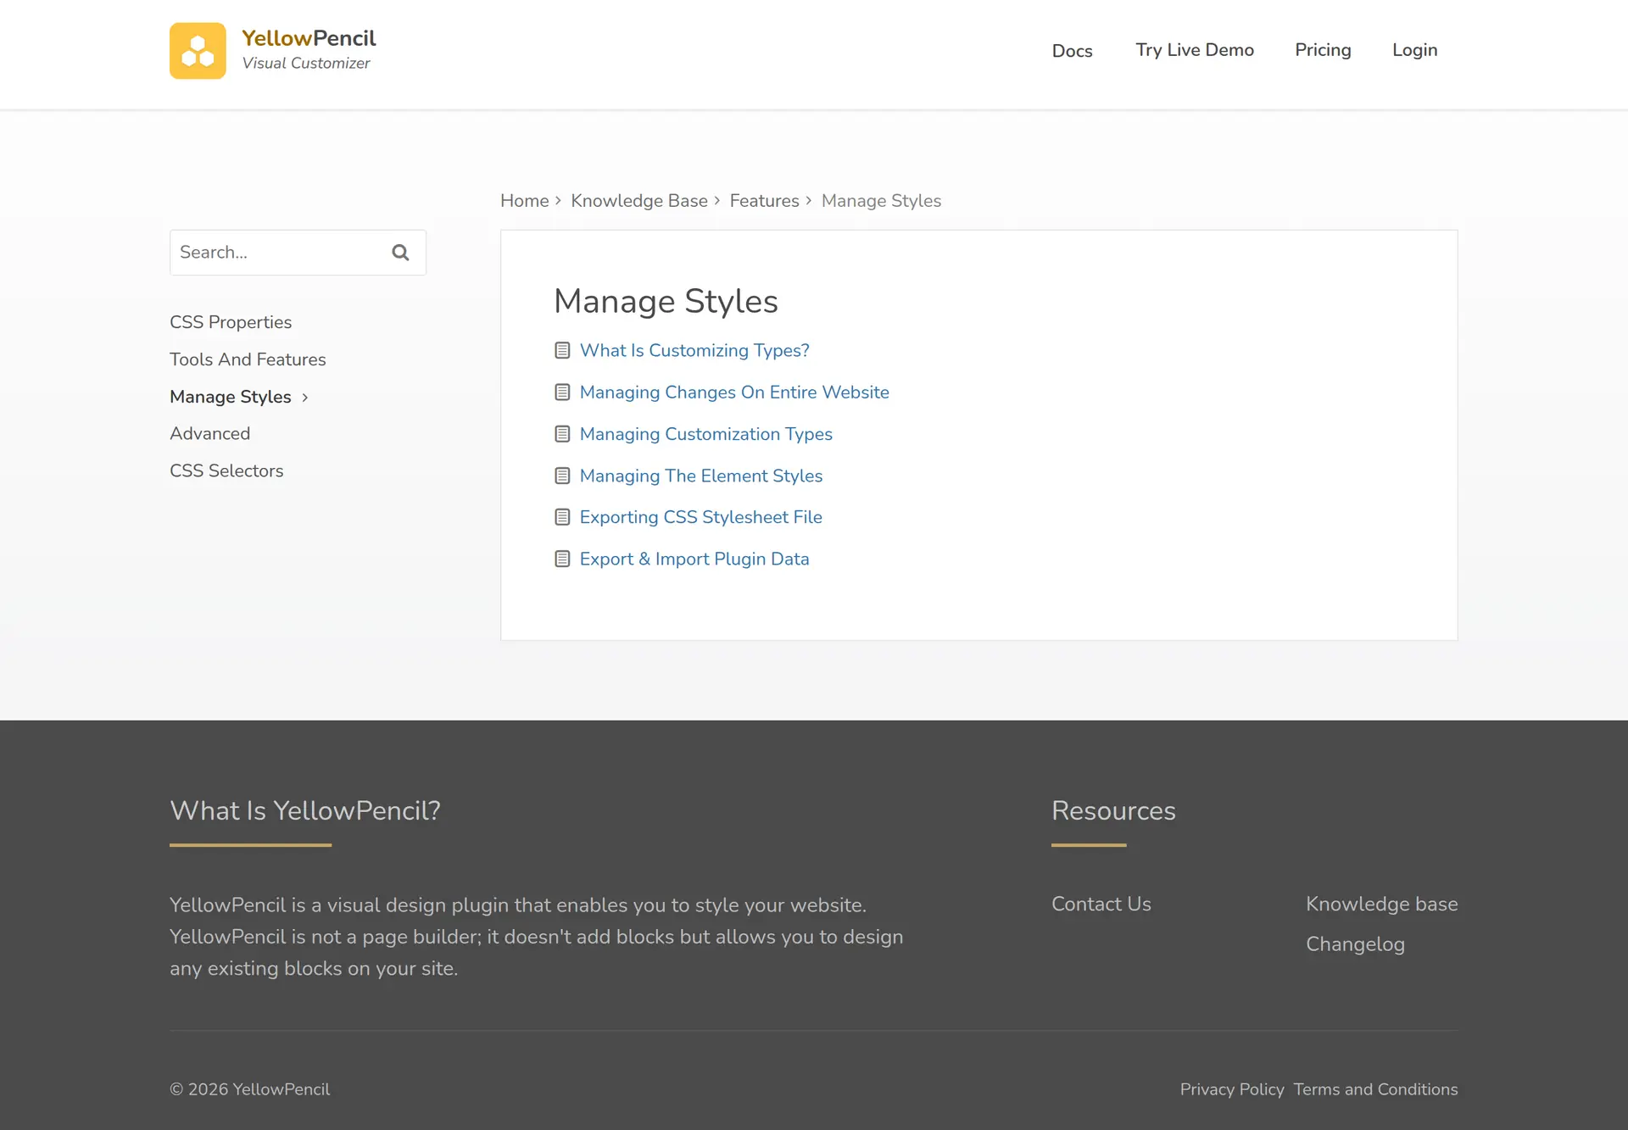Go to Home breadcrumb
1628x1130 pixels.
524,201
